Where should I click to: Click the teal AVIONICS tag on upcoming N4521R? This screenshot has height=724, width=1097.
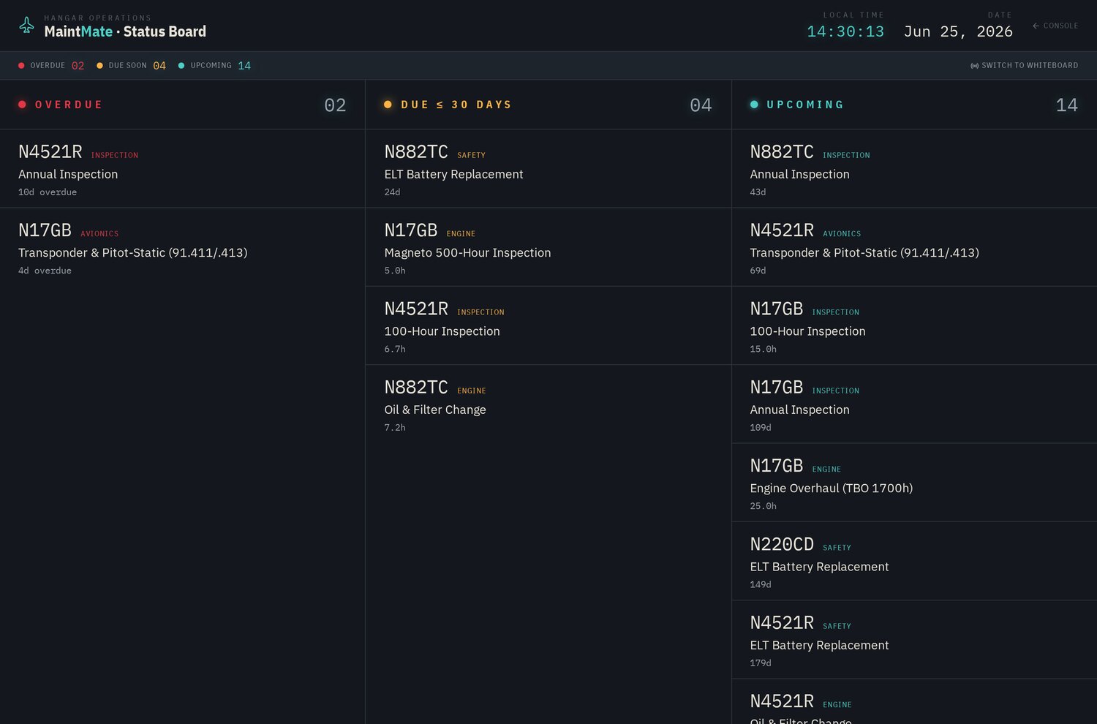[x=842, y=234]
